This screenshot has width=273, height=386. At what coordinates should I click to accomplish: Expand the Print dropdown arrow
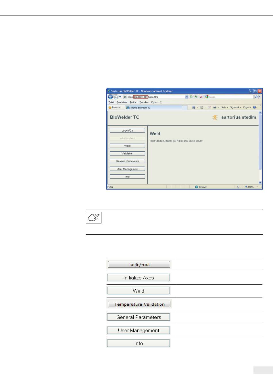point(218,107)
